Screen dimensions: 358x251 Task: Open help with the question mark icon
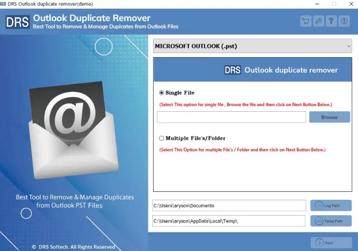point(331,21)
